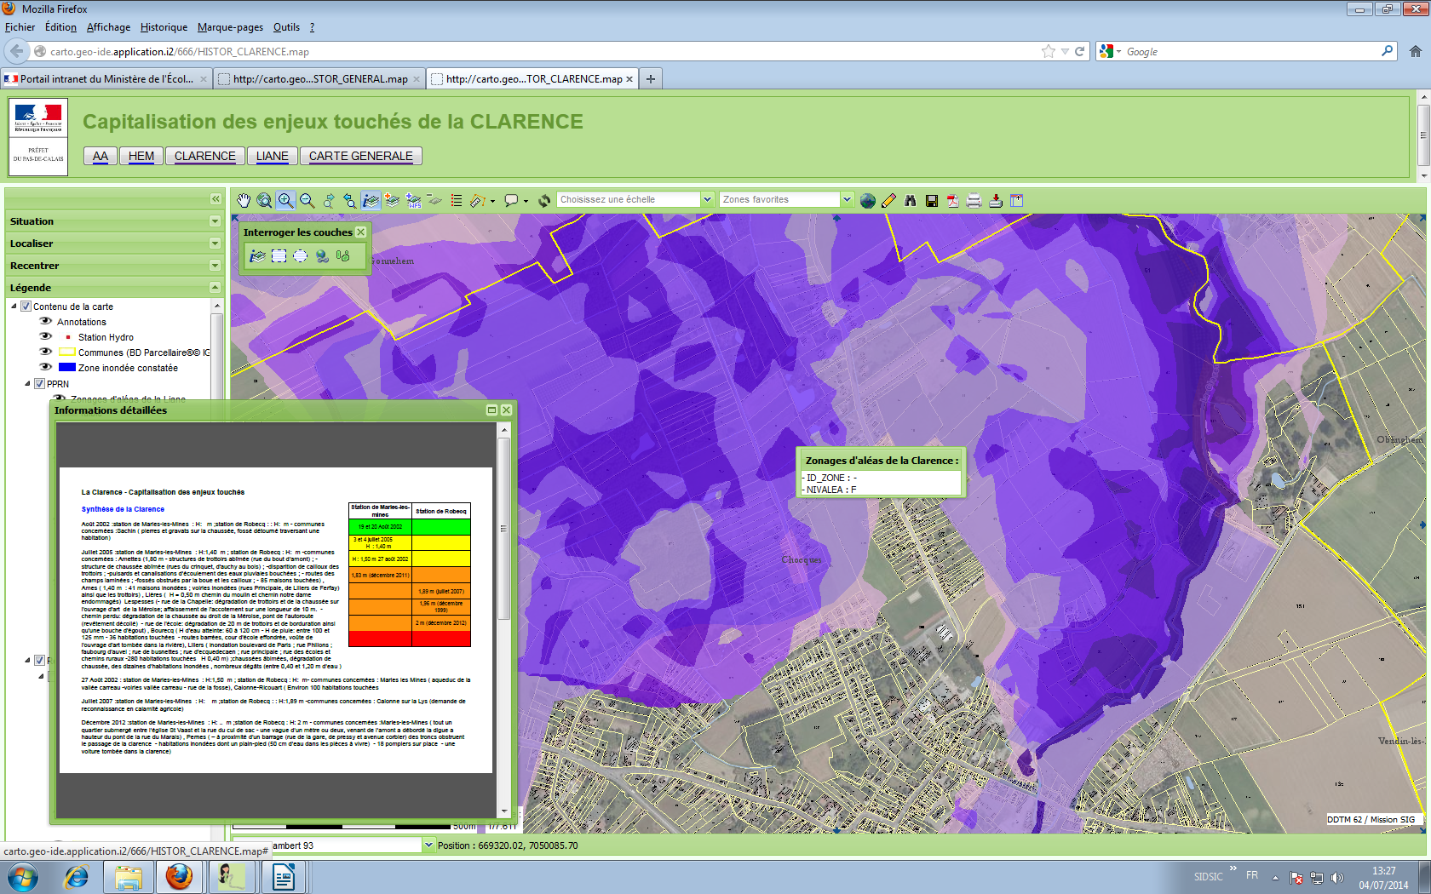Open the Choisissez une échelle dropdown
This screenshot has height=894, width=1431.
tap(707, 199)
